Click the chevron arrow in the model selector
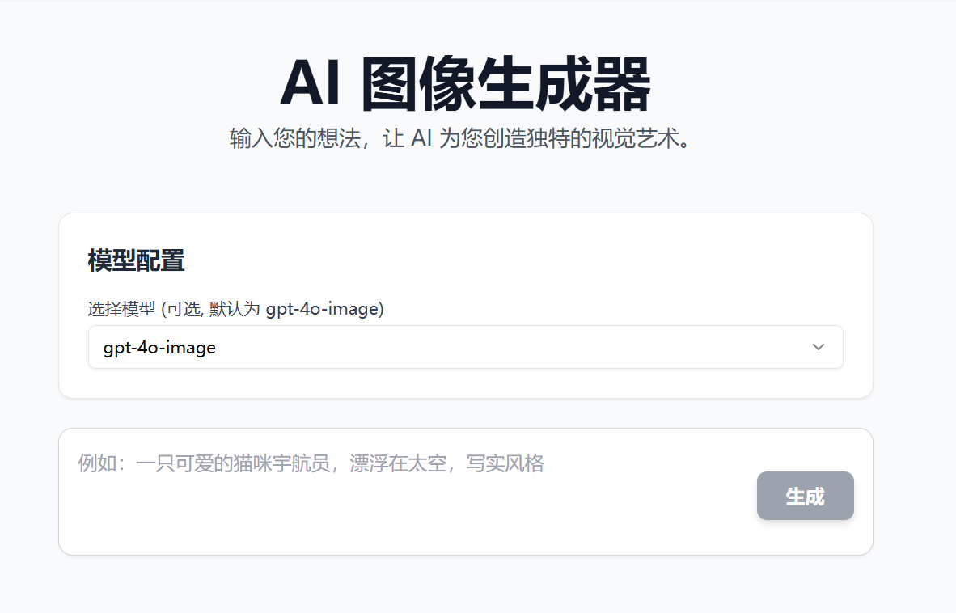The image size is (956, 613). pyautogui.click(x=819, y=347)
